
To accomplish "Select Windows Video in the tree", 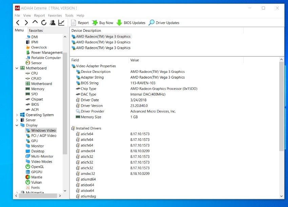I will [41, 130].
